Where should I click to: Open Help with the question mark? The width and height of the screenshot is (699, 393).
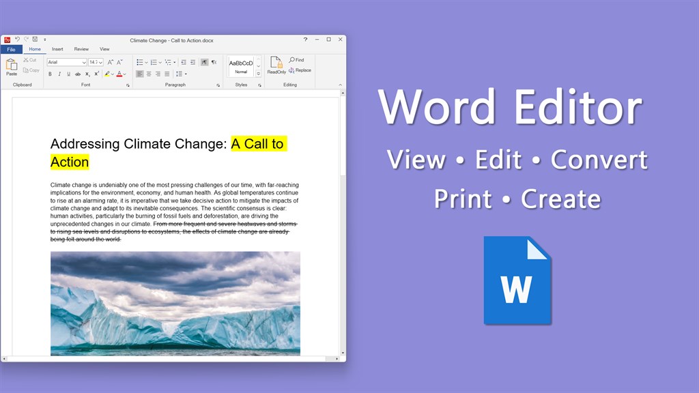pos(305,40)
